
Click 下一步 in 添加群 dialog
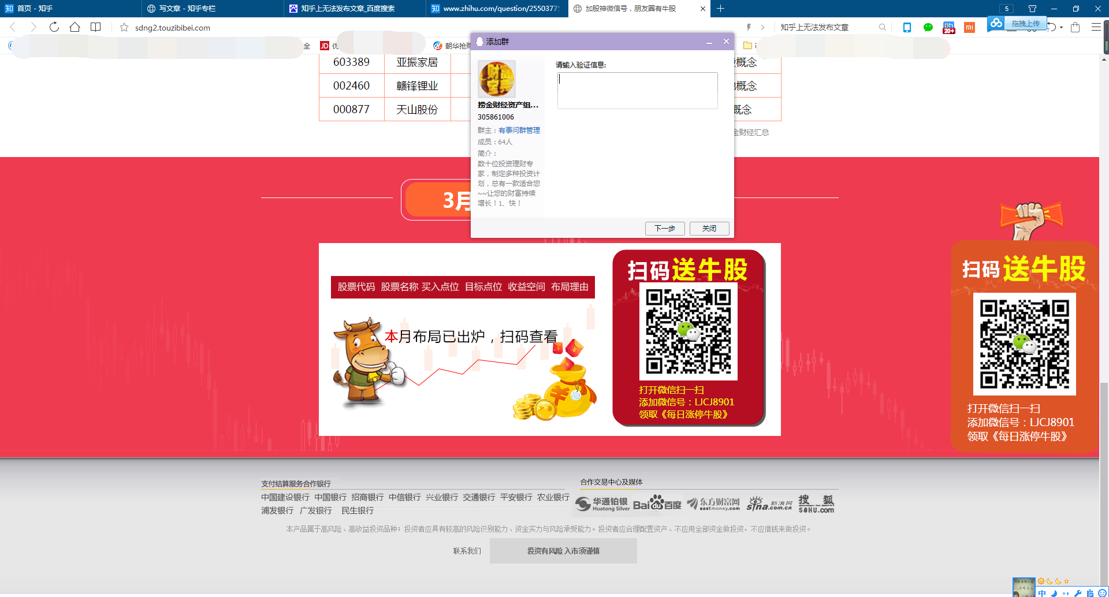(665, 229)
